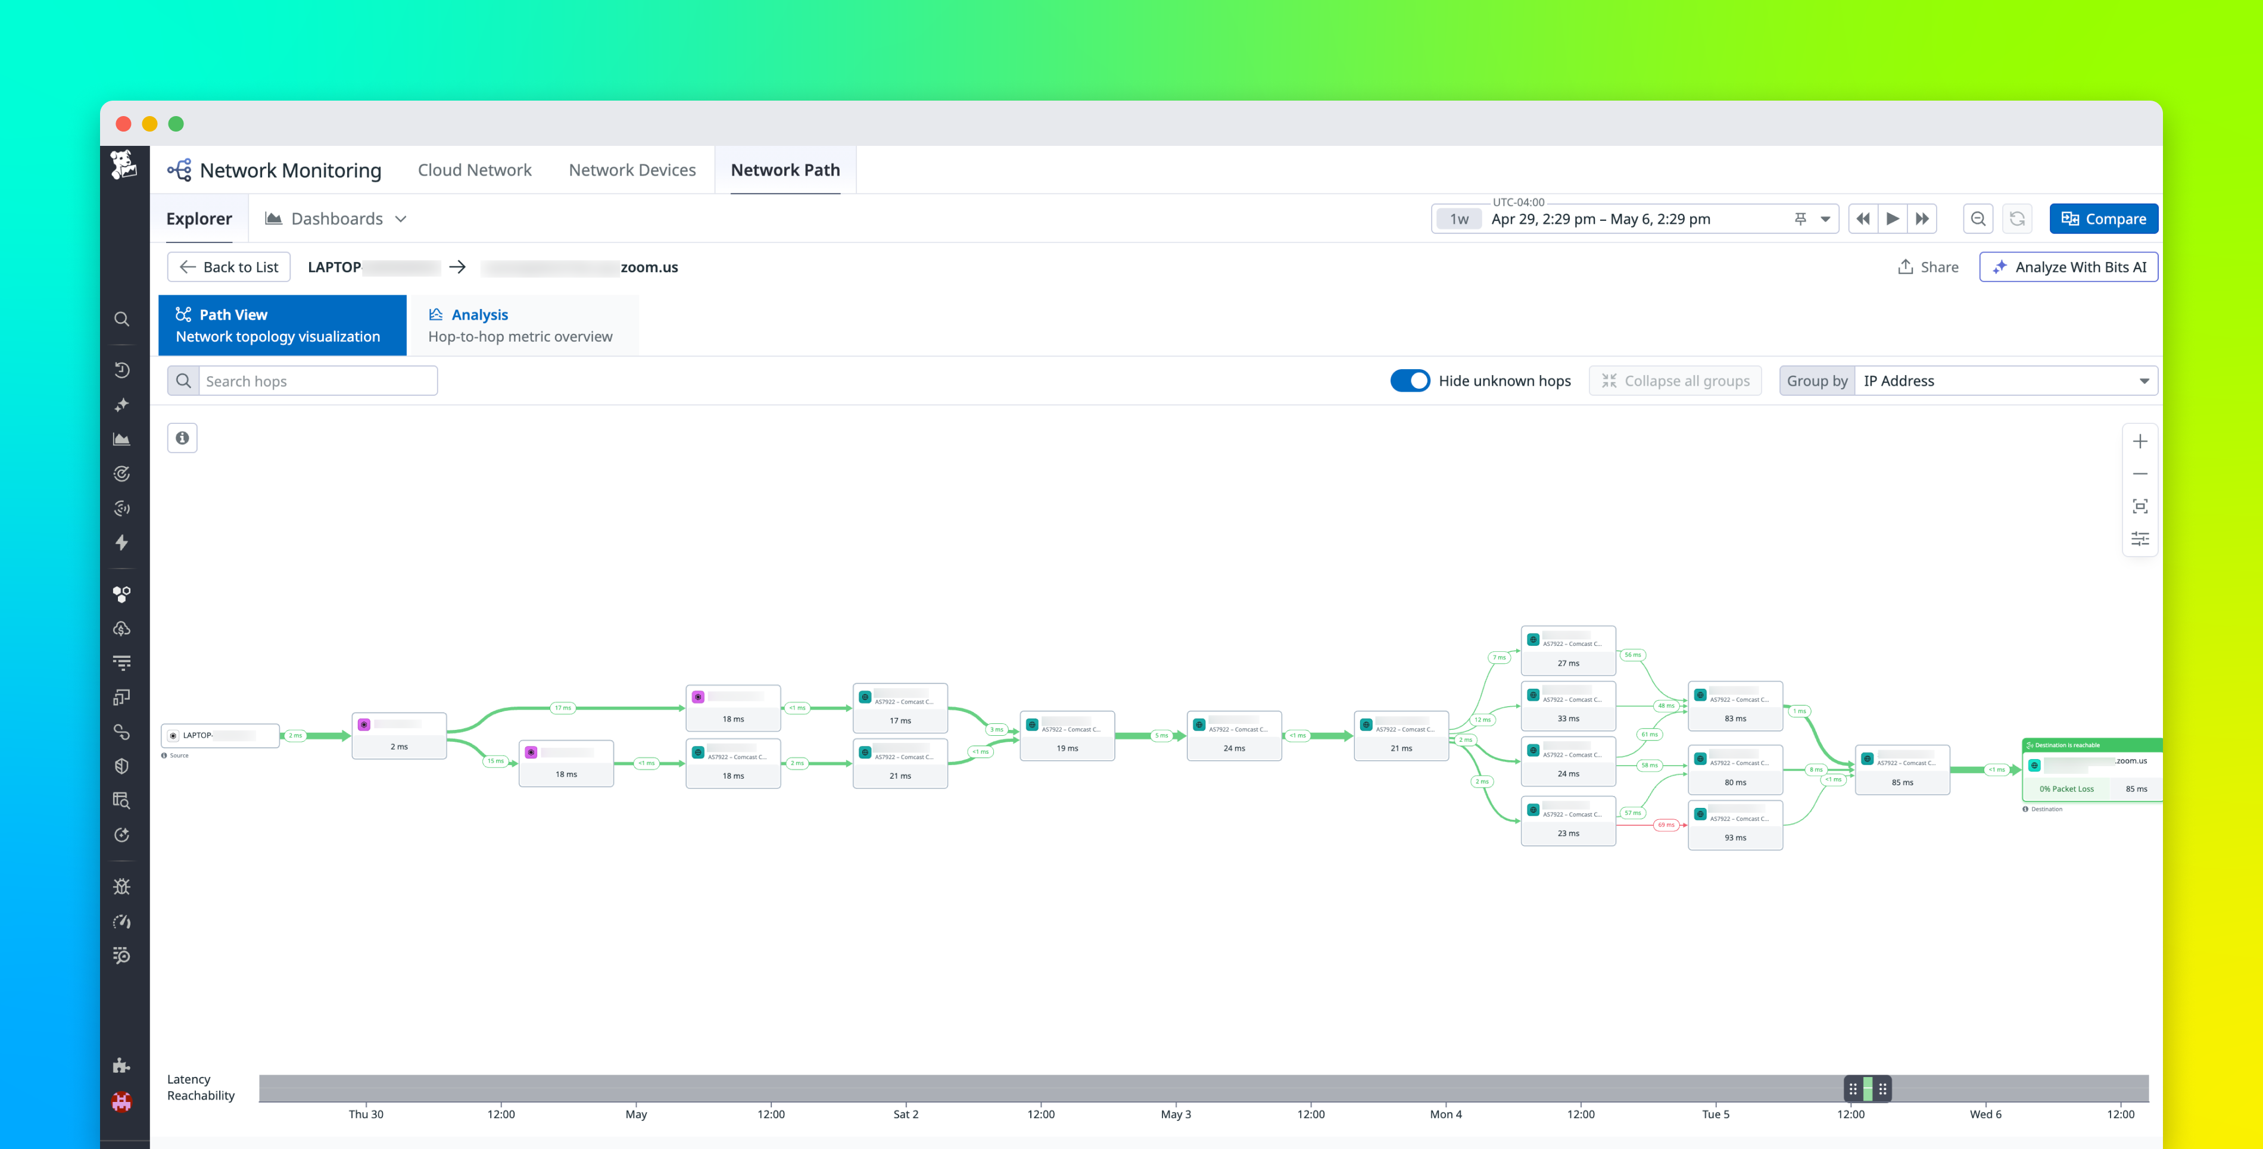The height and width of the screenshot is (1149, 2263).
Task: Click the link chain sidebar icon
Action: pos(122,732)
